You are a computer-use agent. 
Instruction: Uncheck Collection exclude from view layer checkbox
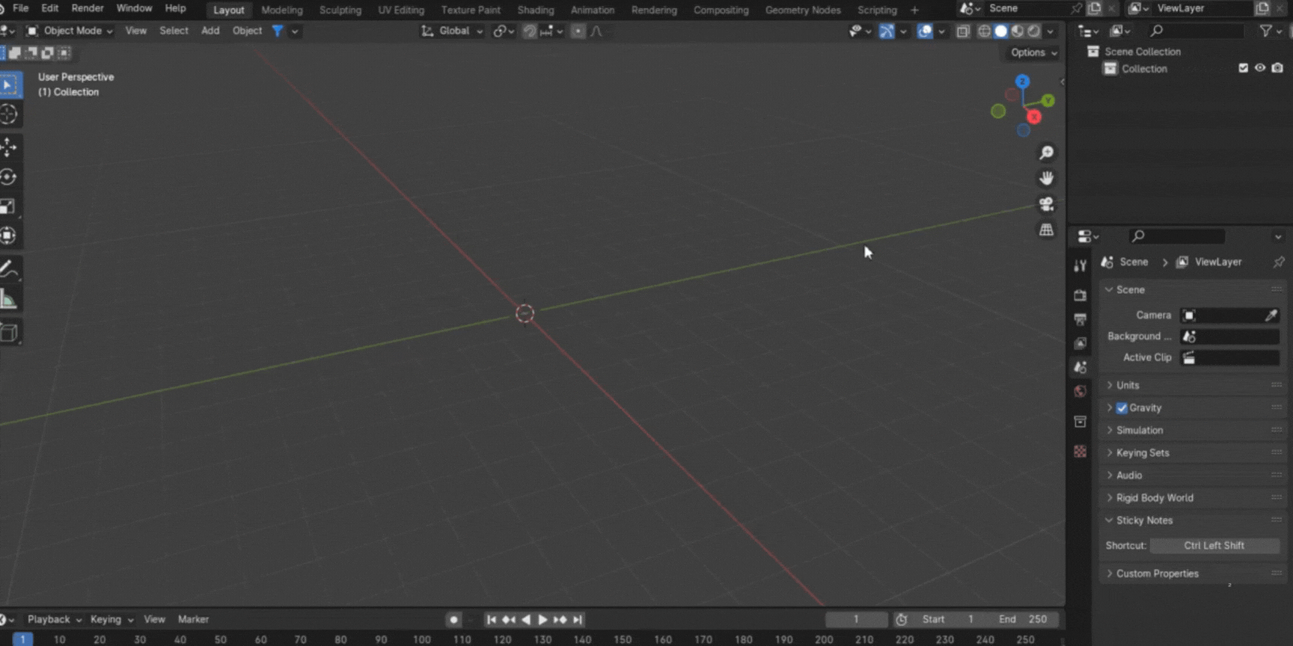(1243, 68)
